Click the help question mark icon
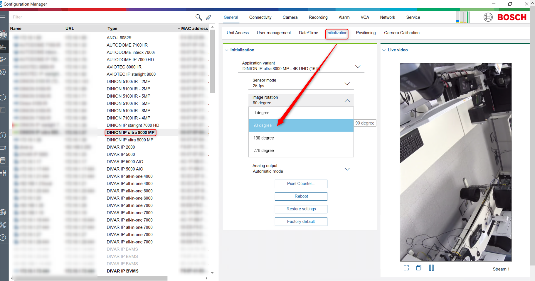This screenshot has width=535, height=281. [x=3, y=237]
